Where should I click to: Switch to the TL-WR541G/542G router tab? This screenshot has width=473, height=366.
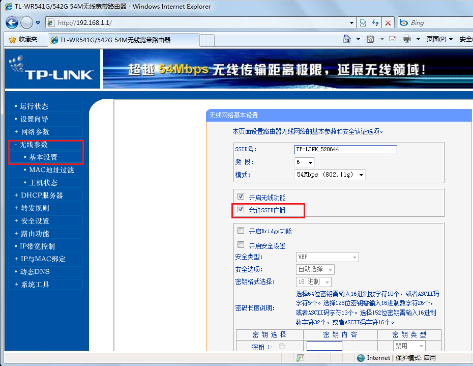click(123, 40)
